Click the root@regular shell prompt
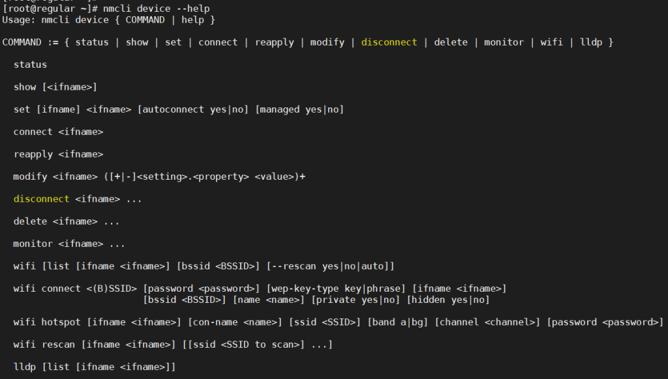This screenshot has width=668, height=379. pos(50,8)
